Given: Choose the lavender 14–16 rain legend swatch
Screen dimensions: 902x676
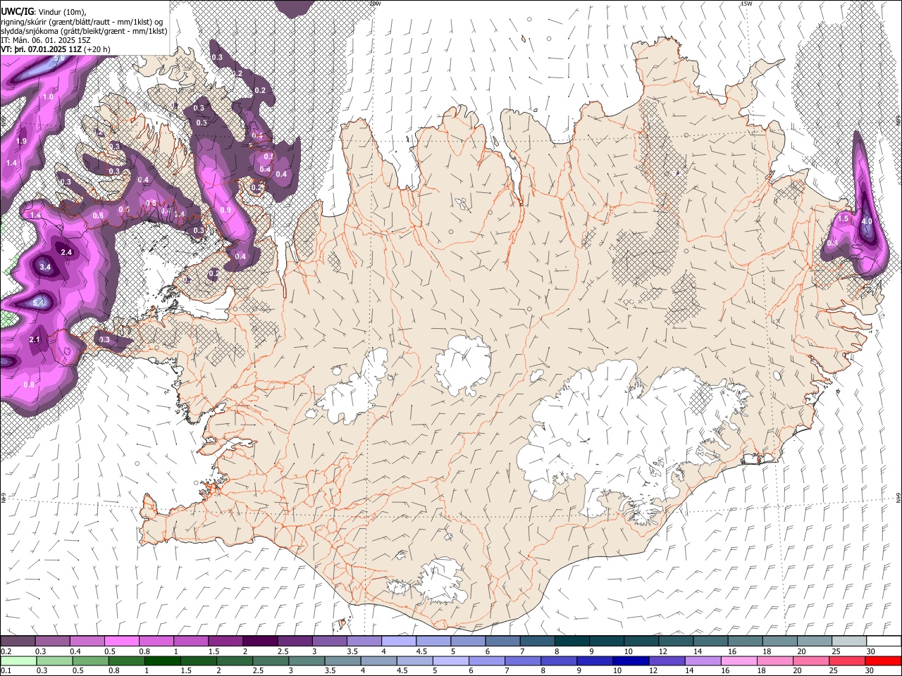Looking at the screenshot, I should pyautogui.click(x=702, y=661).
